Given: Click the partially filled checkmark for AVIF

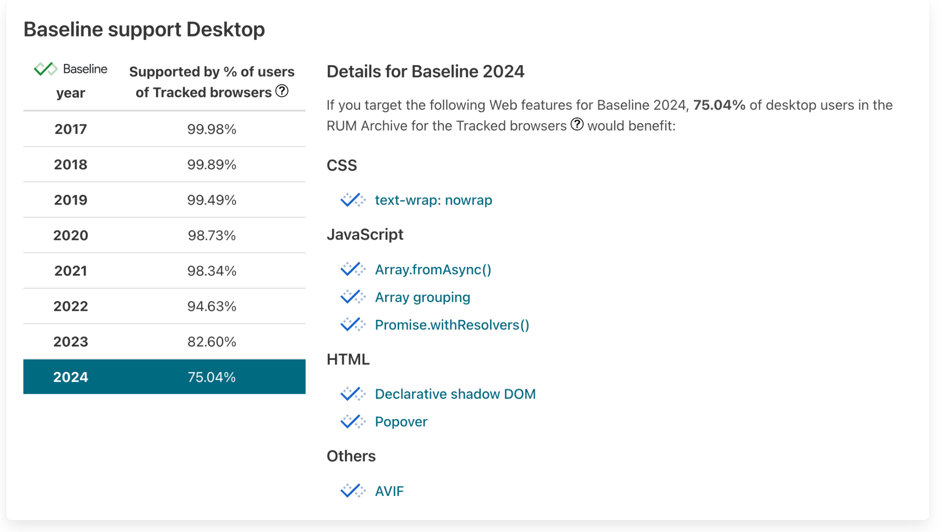Looking at the screenshot, I should (x=354, y=490).
